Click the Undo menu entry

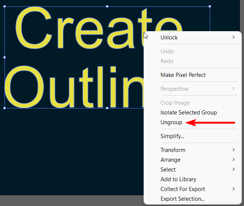(x=167, y=51)
